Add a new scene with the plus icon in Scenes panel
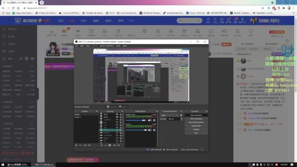Screen dimensions: 297x167 click(x=76, y=145)
